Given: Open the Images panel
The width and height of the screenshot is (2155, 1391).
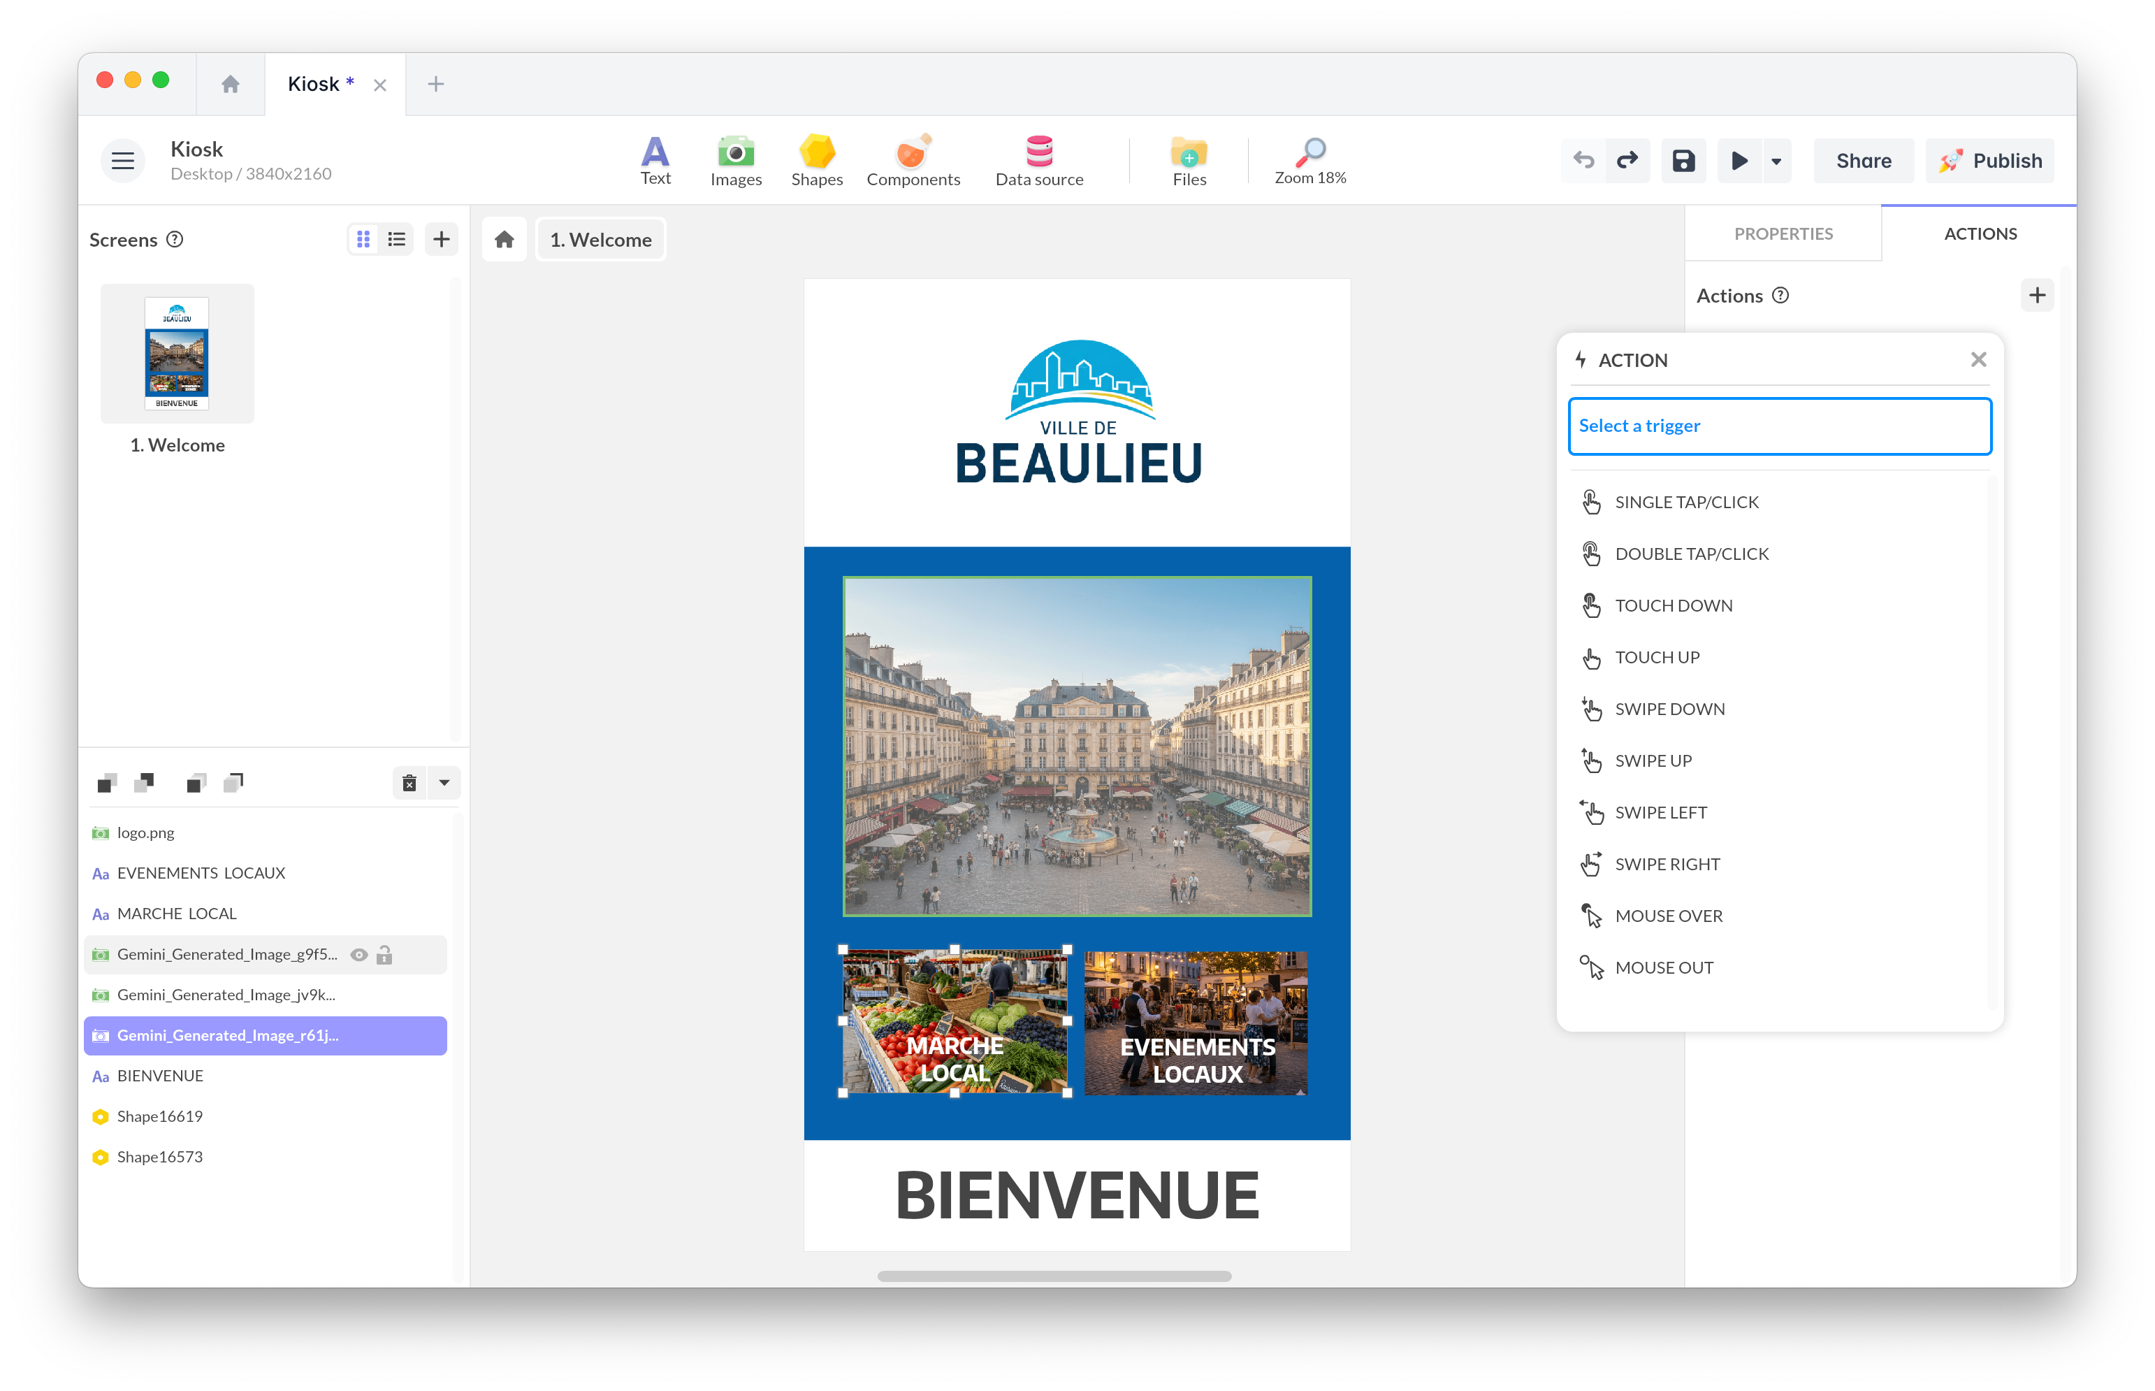Looking at the screenshot, I should pos(736,160).
